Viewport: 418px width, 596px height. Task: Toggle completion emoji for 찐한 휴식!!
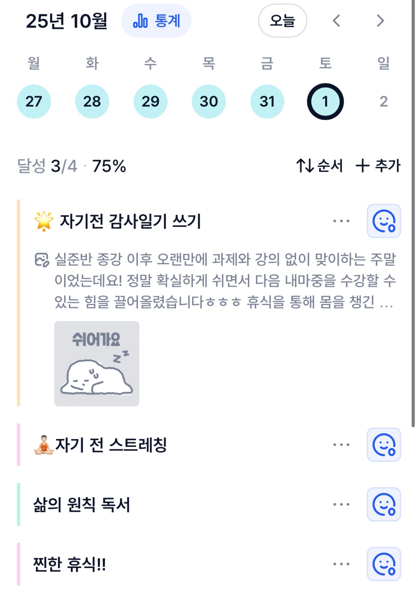(x=384, y=564)
